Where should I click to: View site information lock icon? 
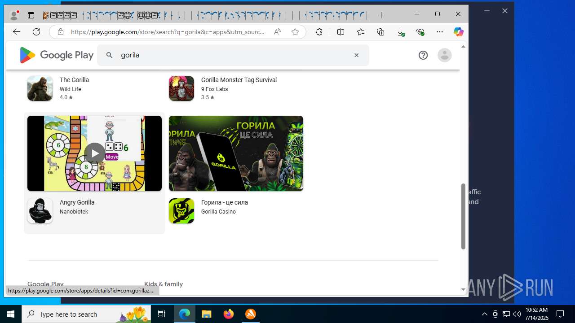[x=60, y=32]
